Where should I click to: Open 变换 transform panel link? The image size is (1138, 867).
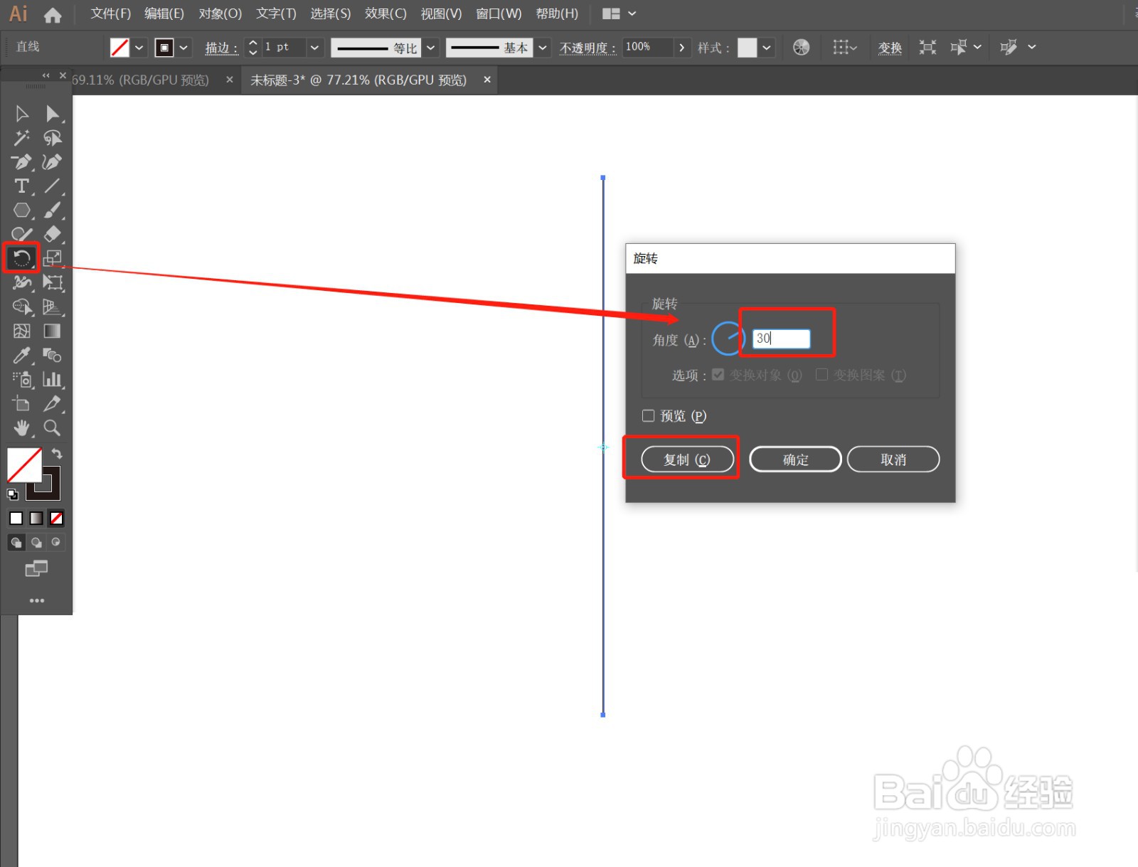point(890,48)
